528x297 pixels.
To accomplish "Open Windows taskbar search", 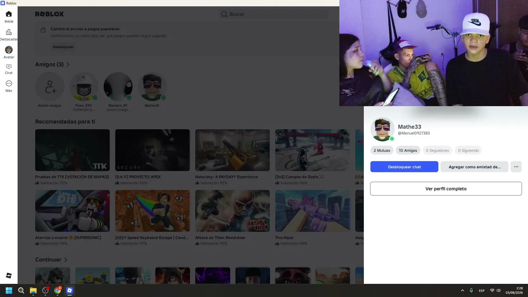I will [21, 290].
